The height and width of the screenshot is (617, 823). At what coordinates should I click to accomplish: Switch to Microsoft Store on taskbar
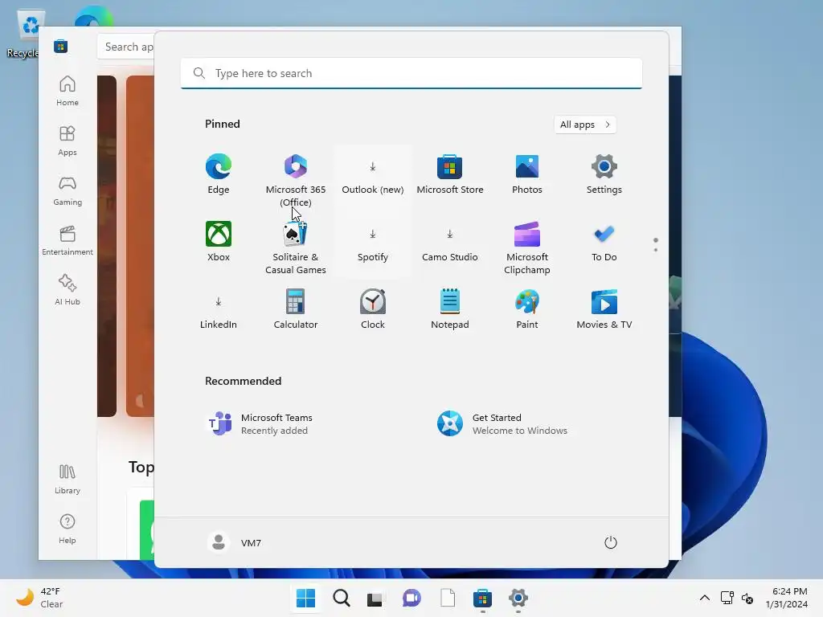[x=482, y=598]
